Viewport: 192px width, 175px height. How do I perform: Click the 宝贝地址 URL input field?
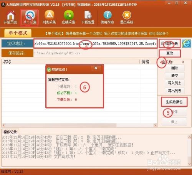point(95,44)
